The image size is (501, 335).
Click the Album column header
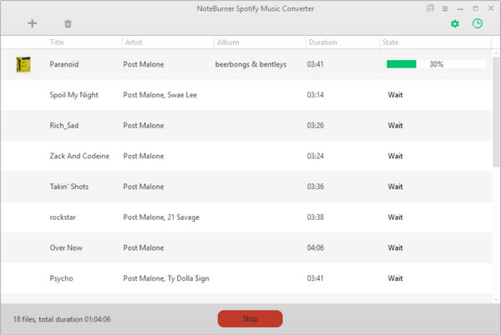pyautogui.click(x=228, y=42)
